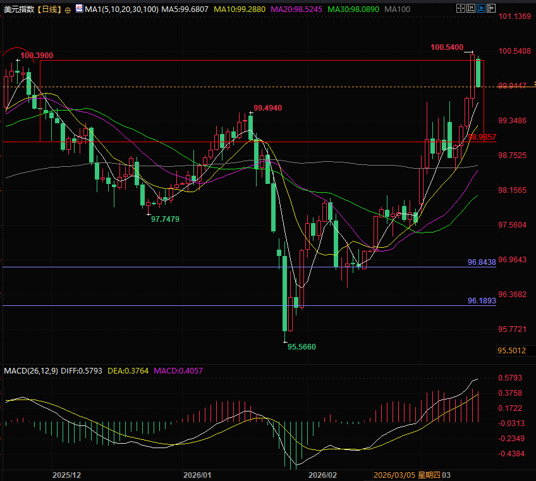Click the crosshair cursor icon in chart toolbar

[460, 8]
